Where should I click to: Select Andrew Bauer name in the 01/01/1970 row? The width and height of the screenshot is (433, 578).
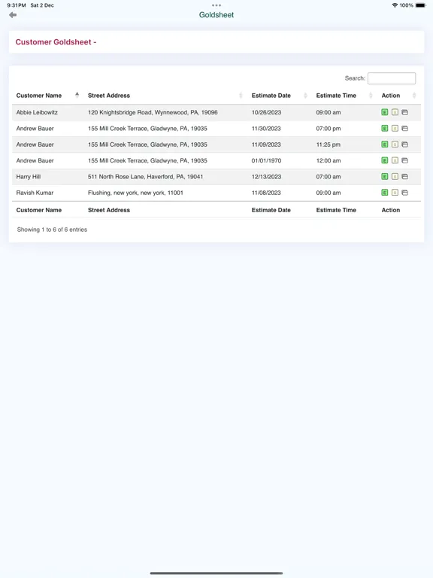pyautogui.click(x=35, y=160)
